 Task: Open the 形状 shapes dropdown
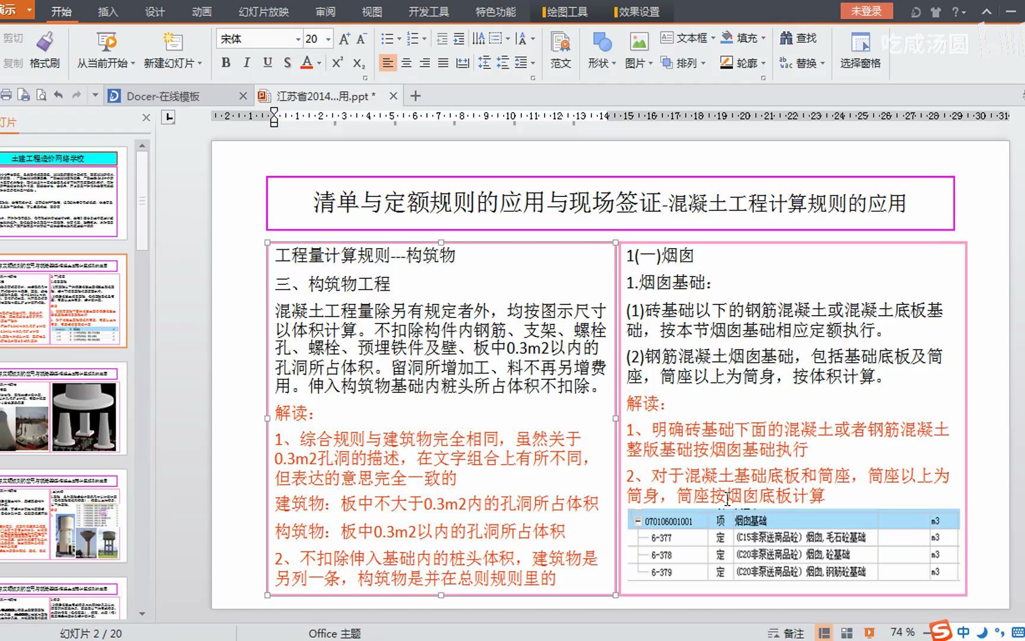600,50
